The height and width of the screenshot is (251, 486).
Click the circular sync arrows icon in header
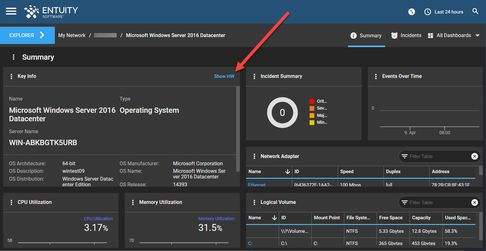click(411, 12)
